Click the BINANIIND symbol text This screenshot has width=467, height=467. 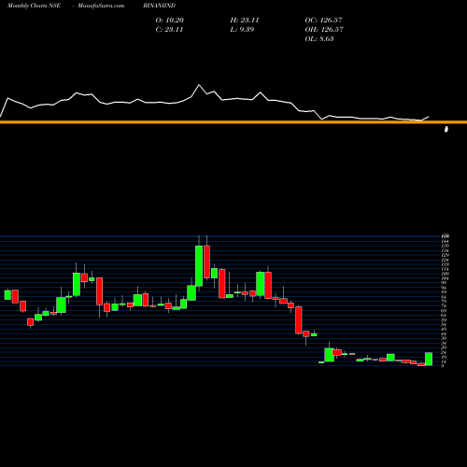click(159, 6)
